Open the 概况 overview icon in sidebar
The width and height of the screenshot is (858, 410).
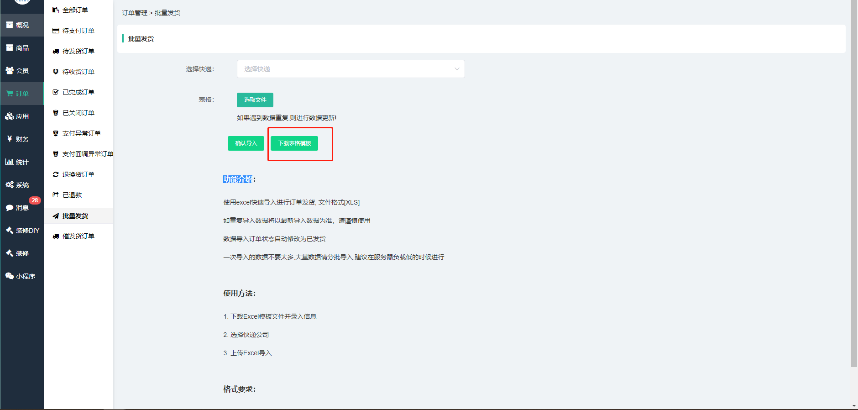(10, 25)
